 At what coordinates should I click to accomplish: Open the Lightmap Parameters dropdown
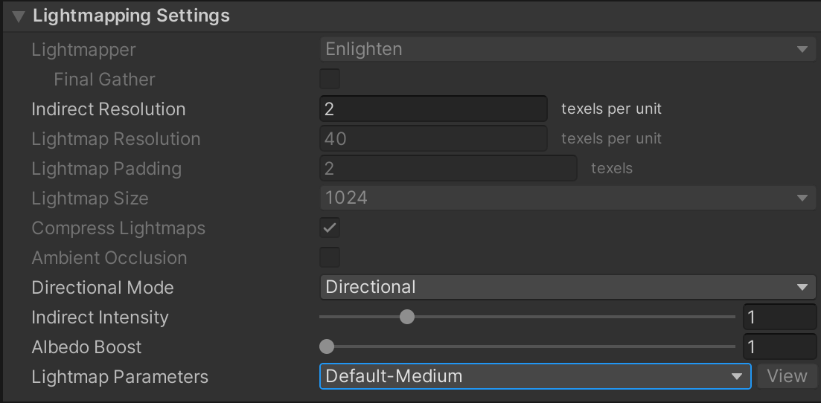tap(534, 376)
